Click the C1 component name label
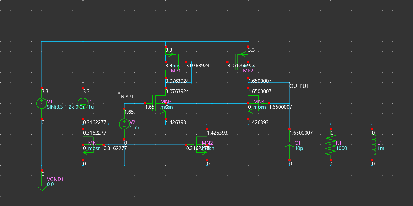Image resolution: width=413 pixels, height=206 pixels. tap(297, 143)
